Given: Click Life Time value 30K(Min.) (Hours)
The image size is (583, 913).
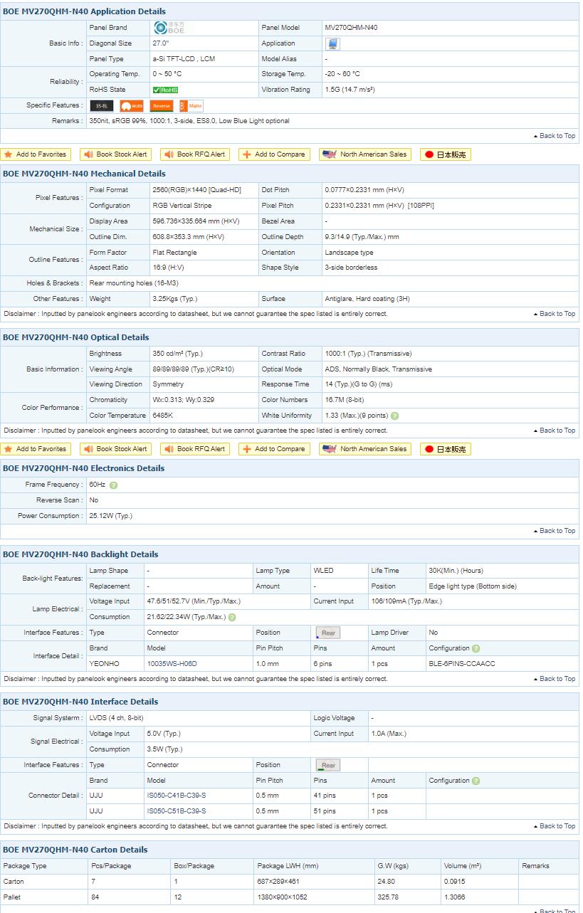Looking at the screenshot, I should pyautogui.click(x=456, y=571).
